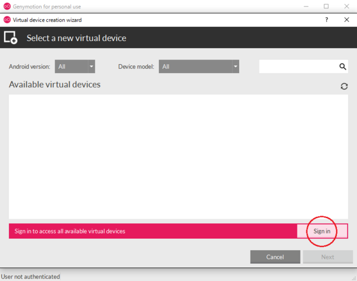
Task: Focus the device search text field
Action: coord(297,67)
